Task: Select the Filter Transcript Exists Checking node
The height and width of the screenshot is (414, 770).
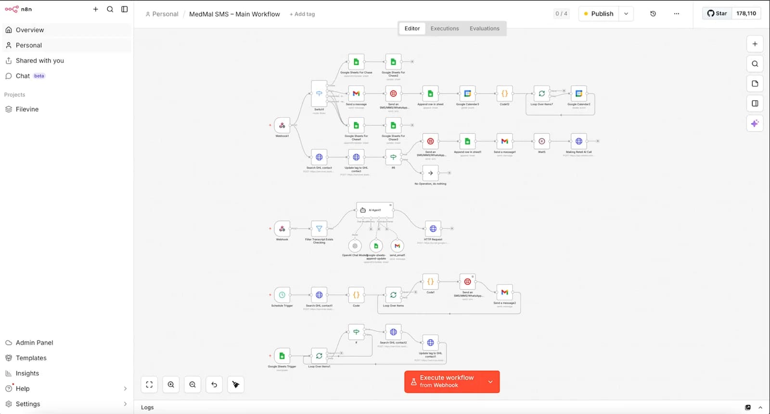Action: coord(319,229)
